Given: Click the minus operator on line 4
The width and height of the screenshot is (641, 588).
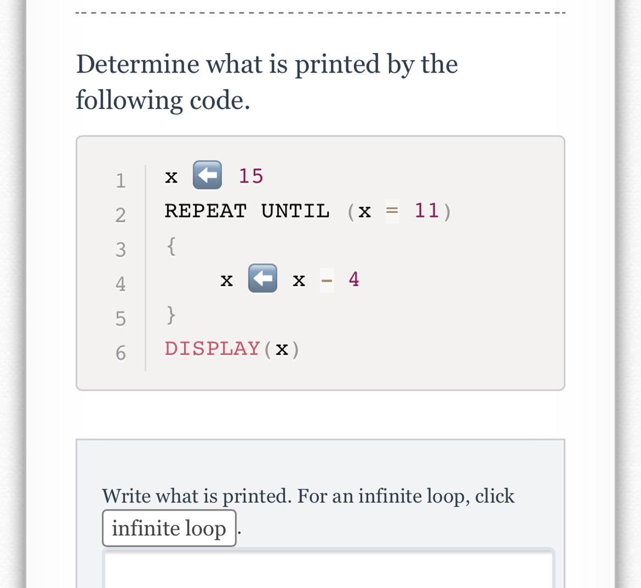Looking at the screenshot, I should 327,280.
